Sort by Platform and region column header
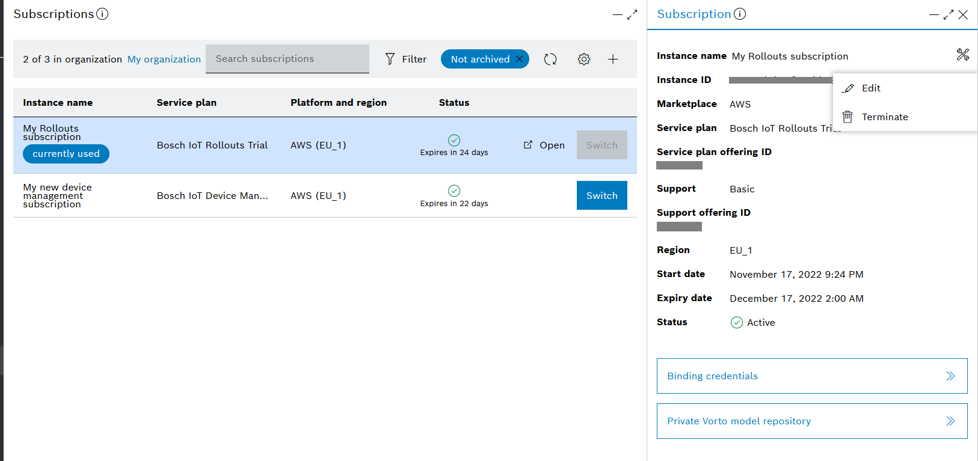 click(339, 102)
